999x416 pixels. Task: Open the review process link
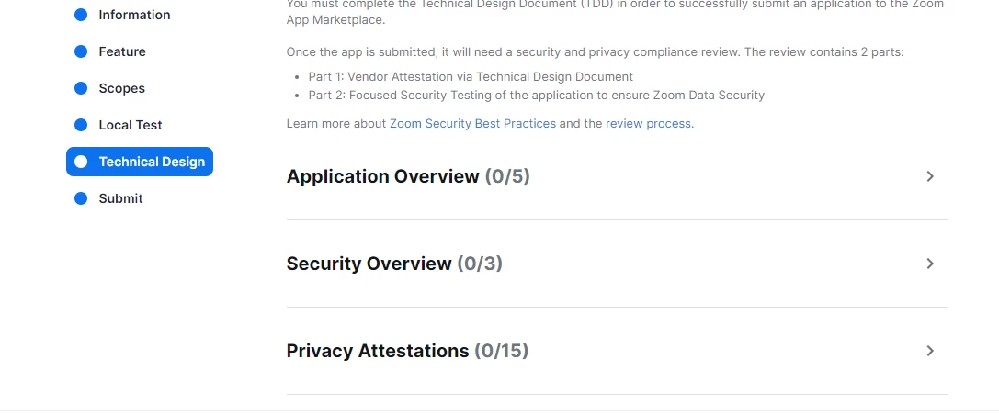(648, 124)
